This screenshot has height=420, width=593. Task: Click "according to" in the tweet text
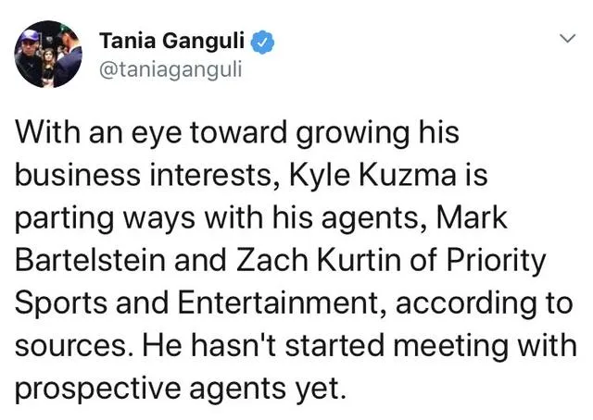(484, 304)
